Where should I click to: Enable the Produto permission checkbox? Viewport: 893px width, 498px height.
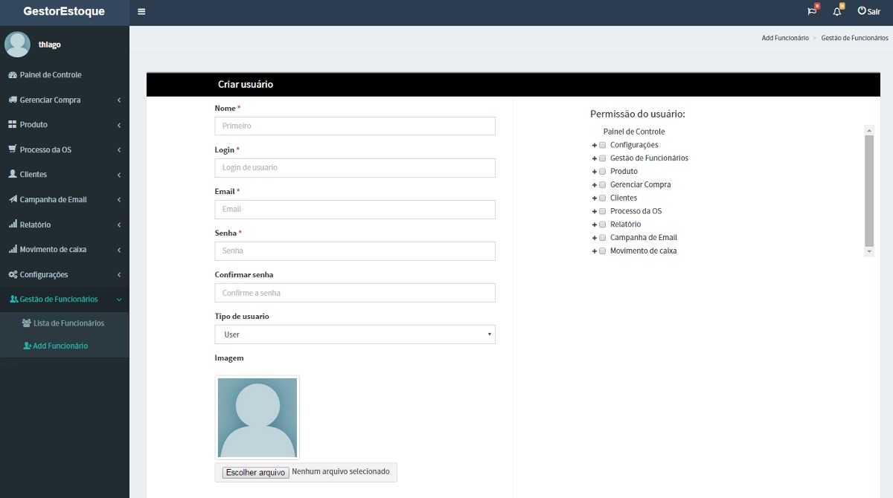(602, 171)
